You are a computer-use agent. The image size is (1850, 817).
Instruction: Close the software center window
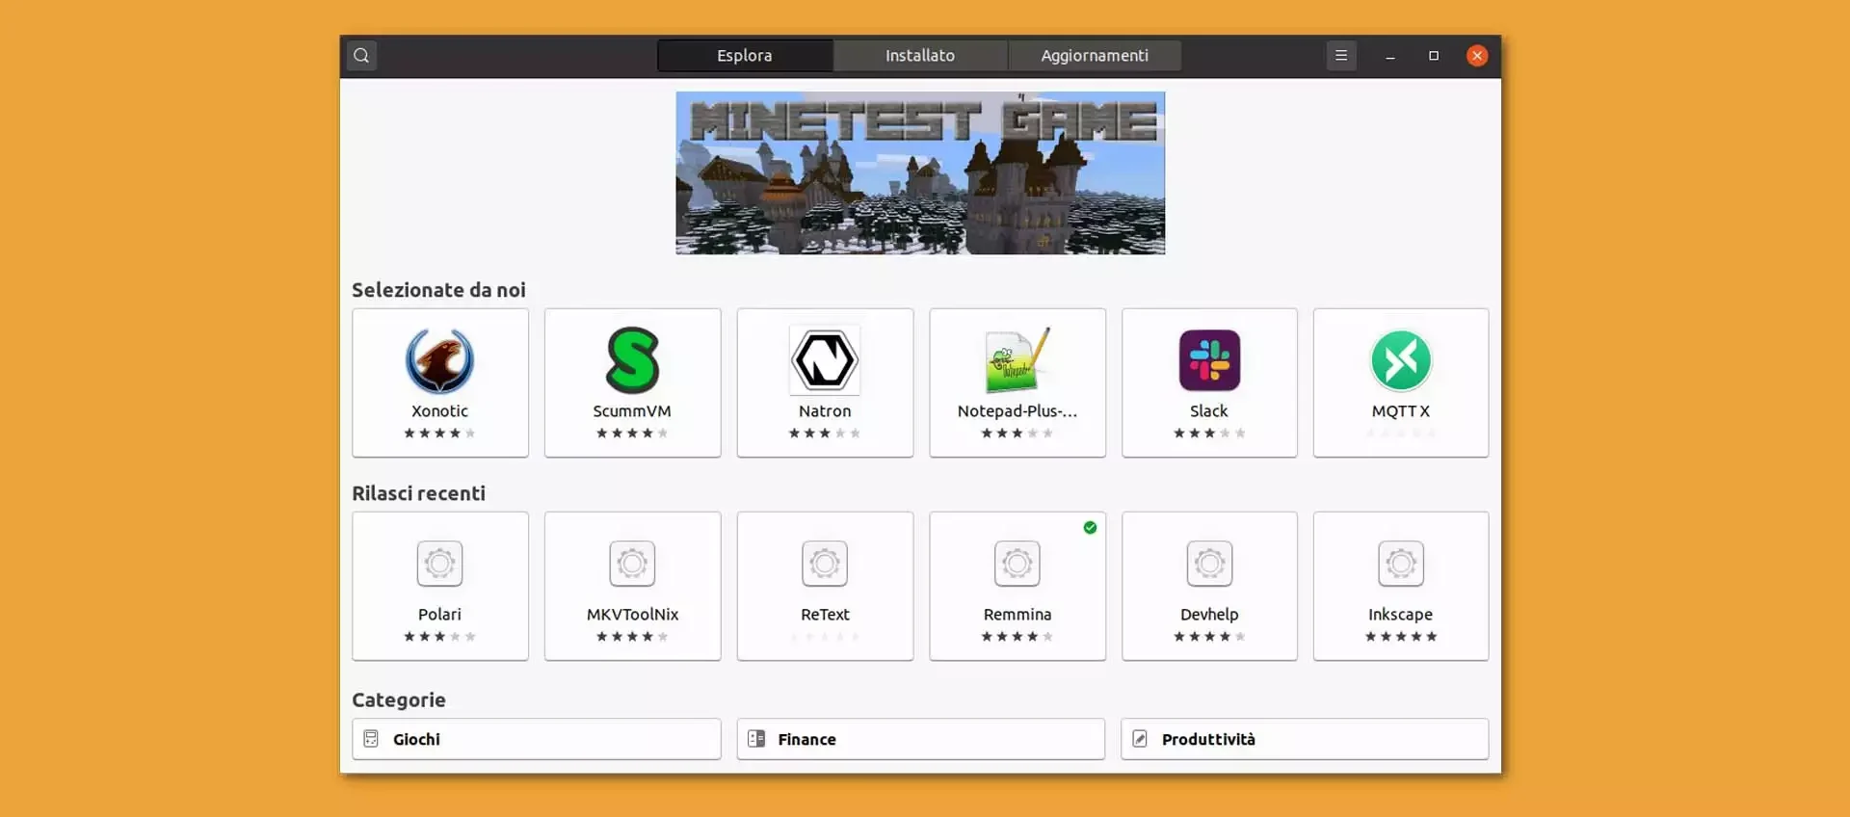1477,56
